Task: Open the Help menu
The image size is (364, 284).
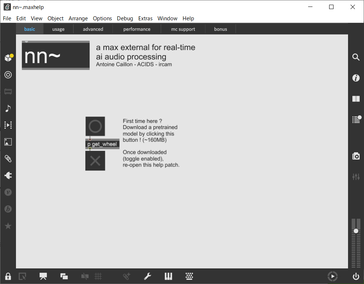Action: coord(188,18)
